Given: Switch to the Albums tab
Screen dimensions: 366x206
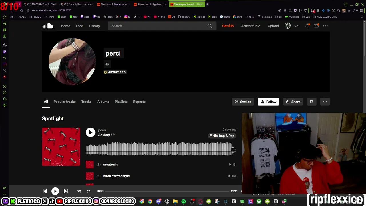Looking at the screenshot, I should click(103, 102).
